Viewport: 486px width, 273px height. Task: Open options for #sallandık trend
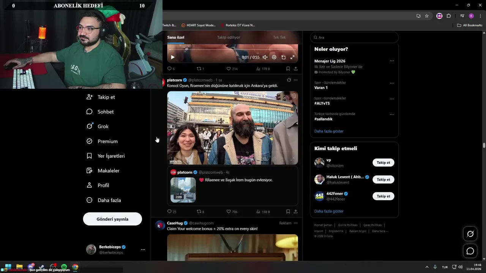392,115
